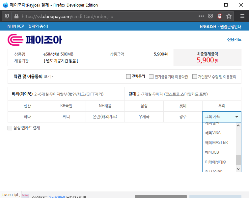This screenshot has width=249, height=198.
Task: Check the 전자금융거래 이용약관 checkbox
Action: [151, 77]
